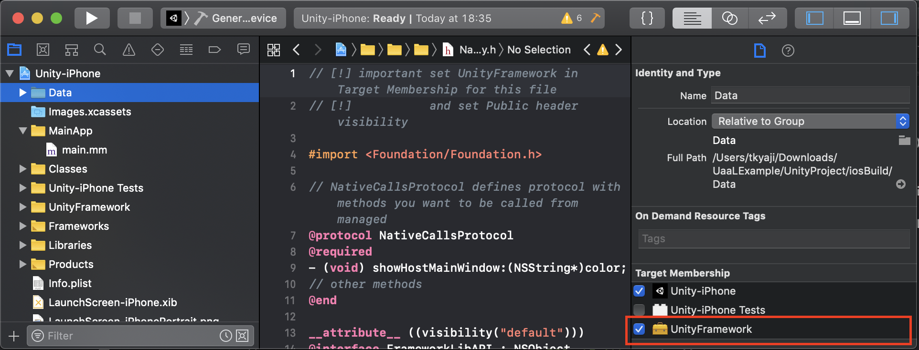
Task: Stop the running build
Action: pyautogui.click(x=135, y=18)
